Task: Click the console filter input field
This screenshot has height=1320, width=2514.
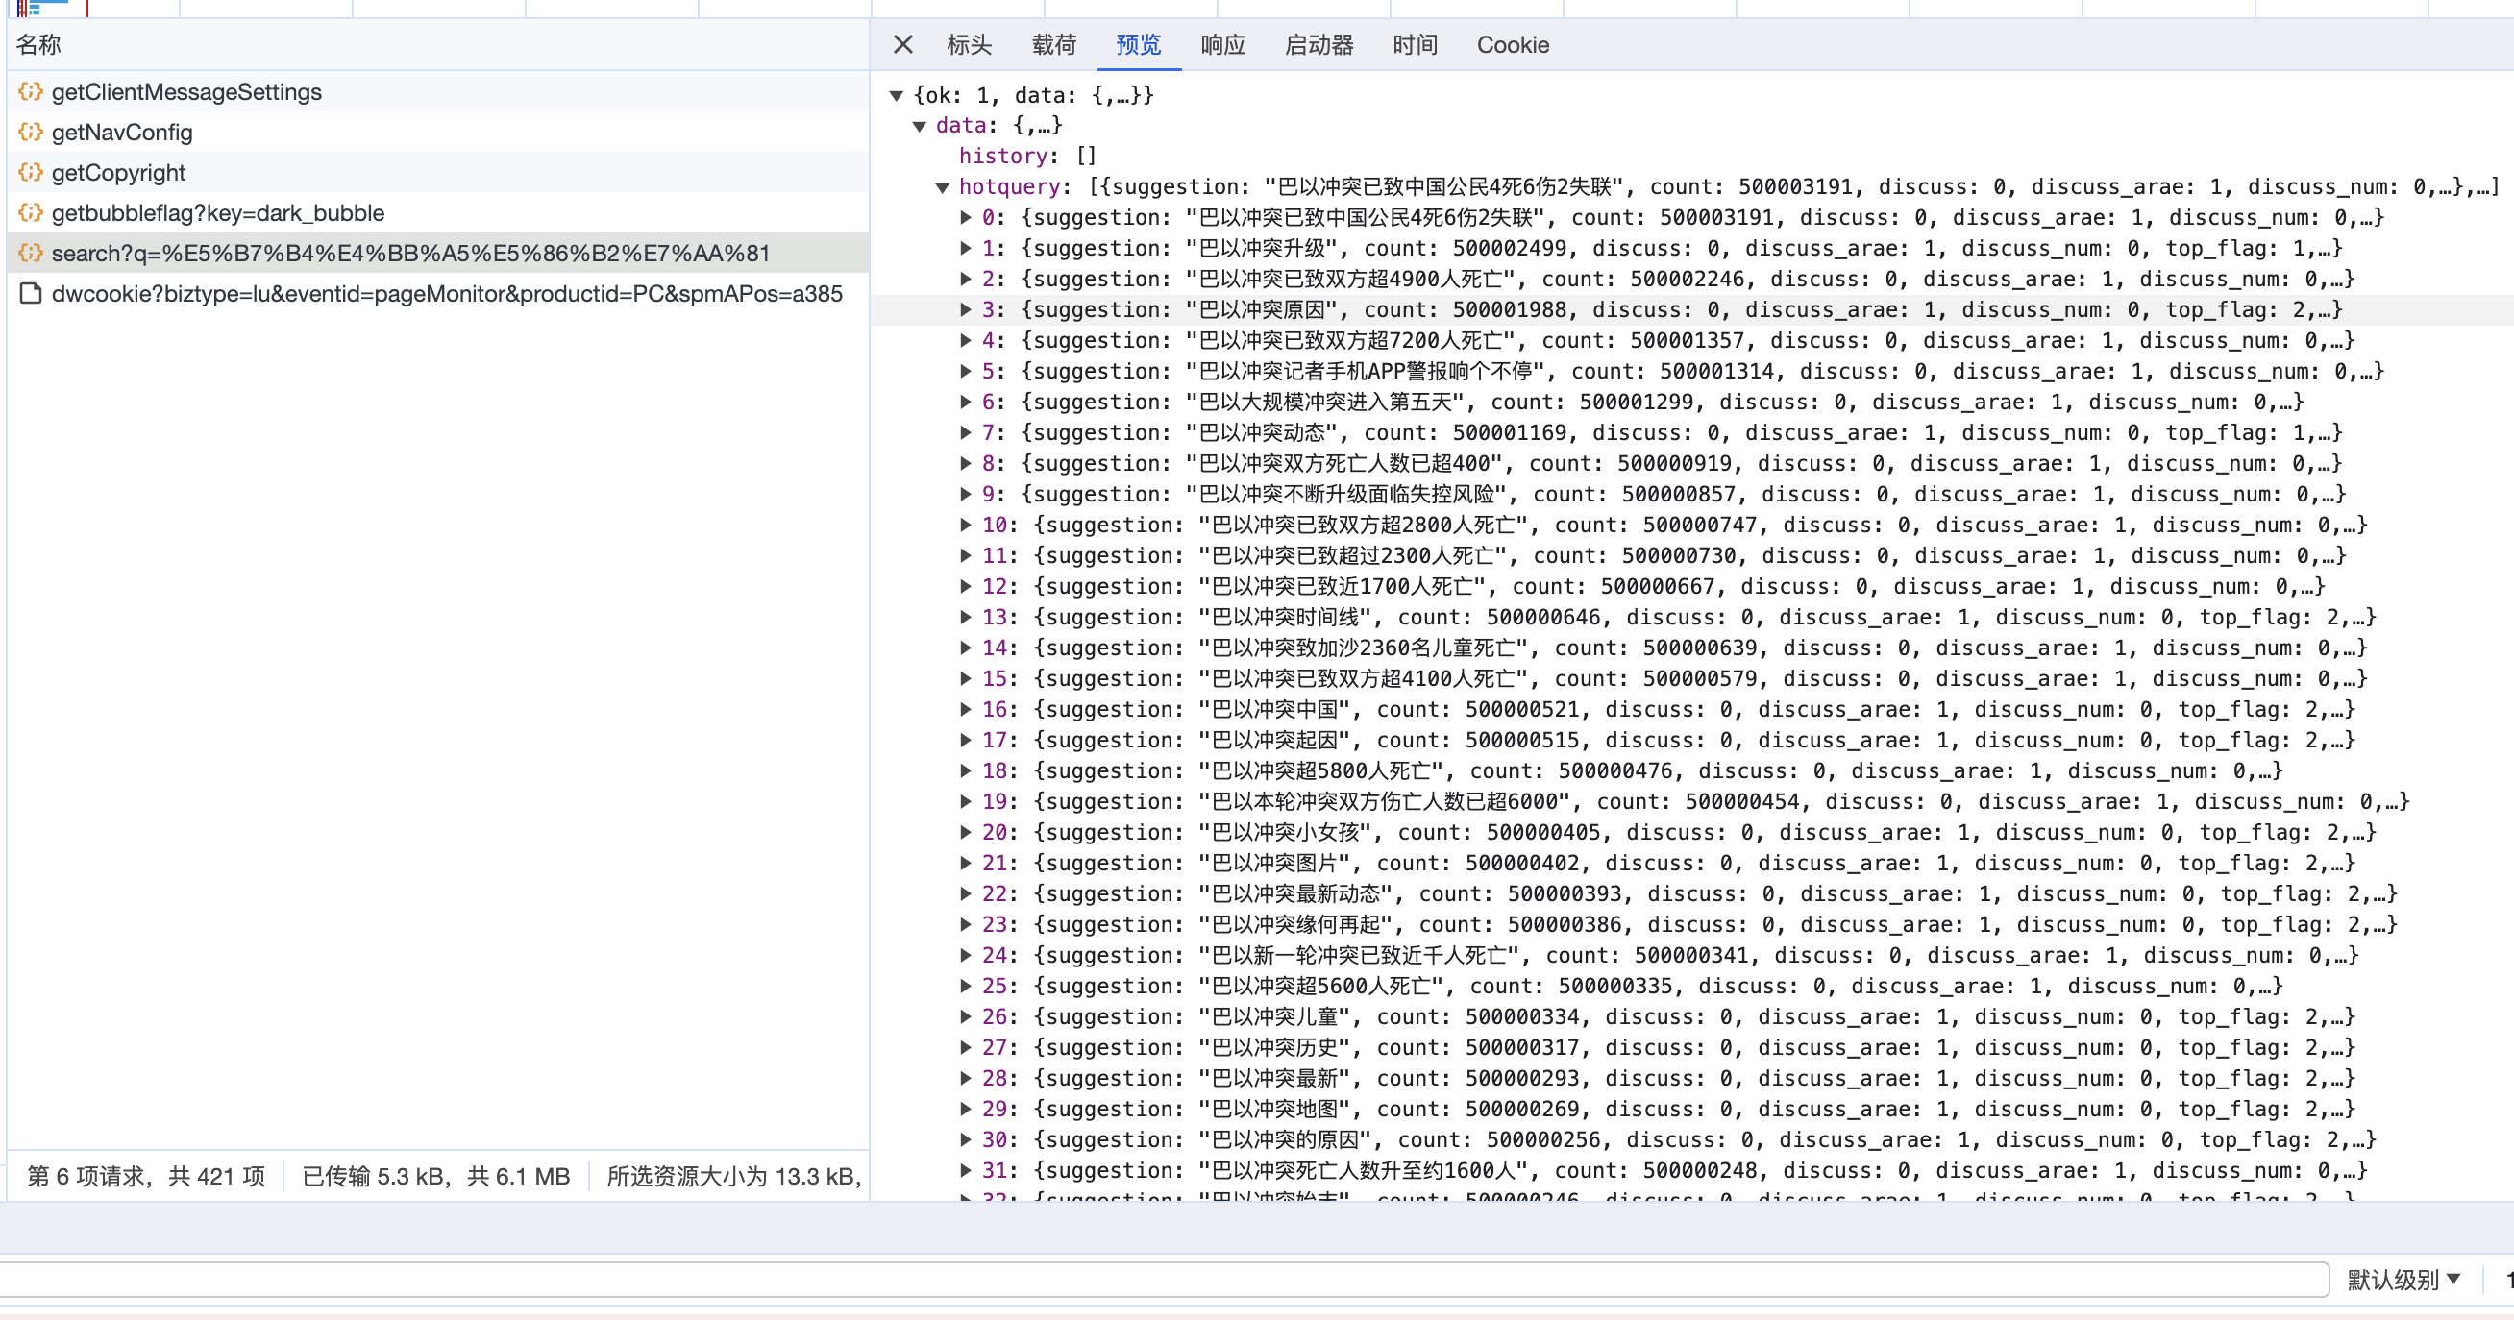Action: point(1161,1279)
